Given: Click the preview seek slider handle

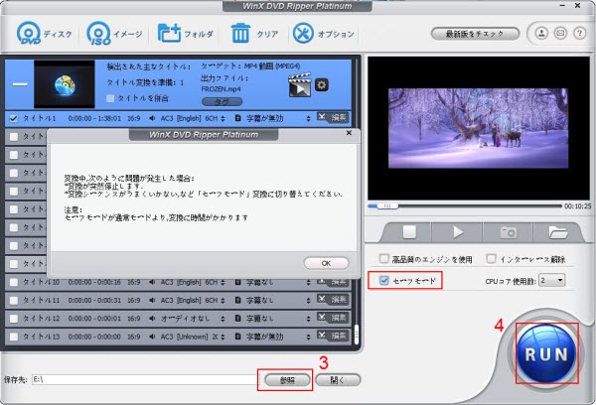Looking at the screenshot, I should point(387,205).
